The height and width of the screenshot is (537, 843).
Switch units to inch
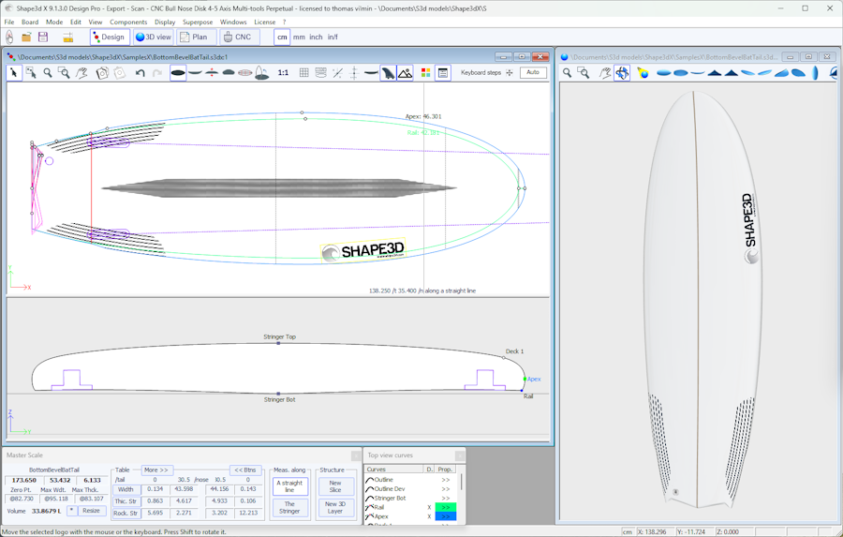316,37
